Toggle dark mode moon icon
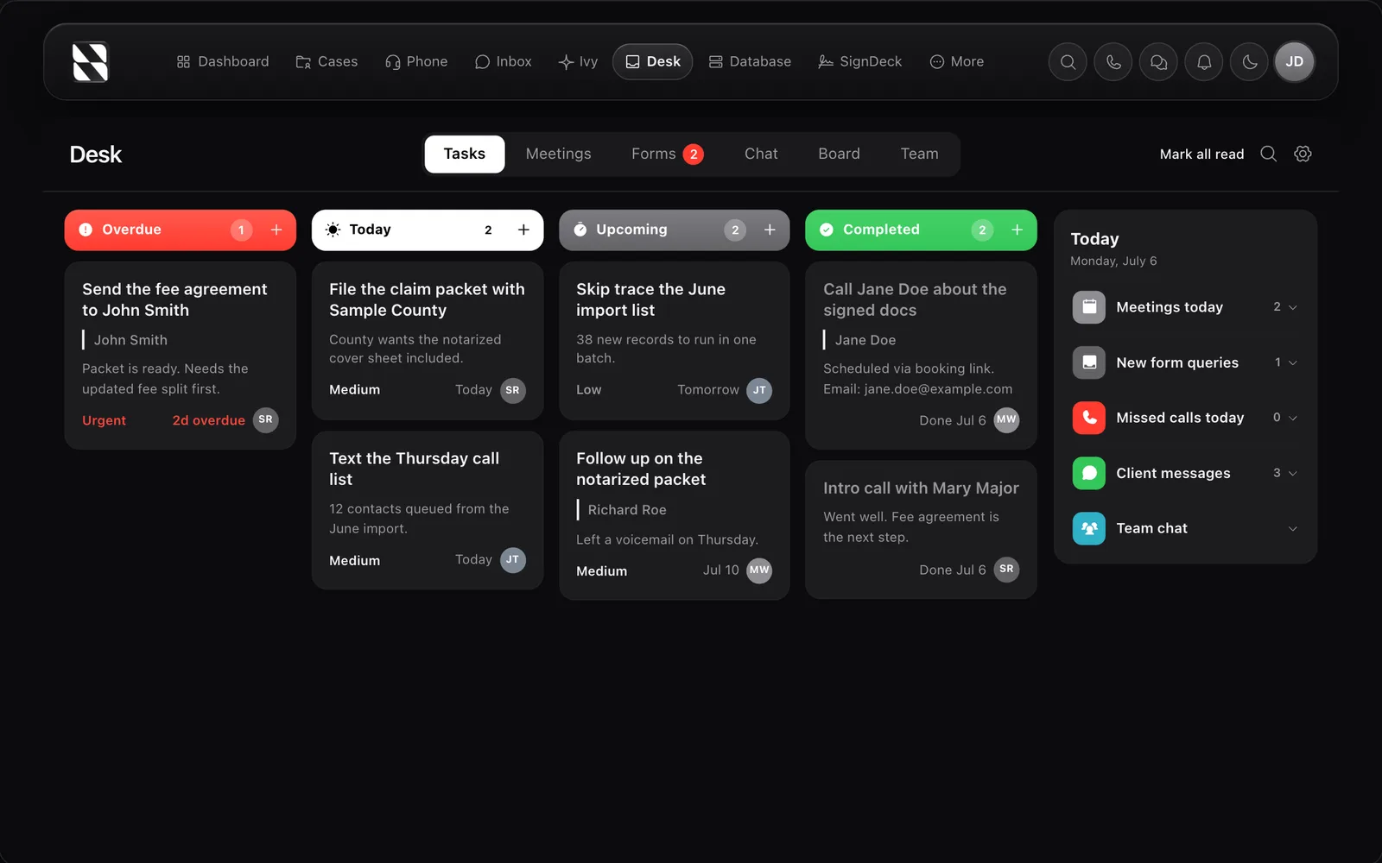The height and width of the screenshot is (863, 1382). tap(1249, 62)
